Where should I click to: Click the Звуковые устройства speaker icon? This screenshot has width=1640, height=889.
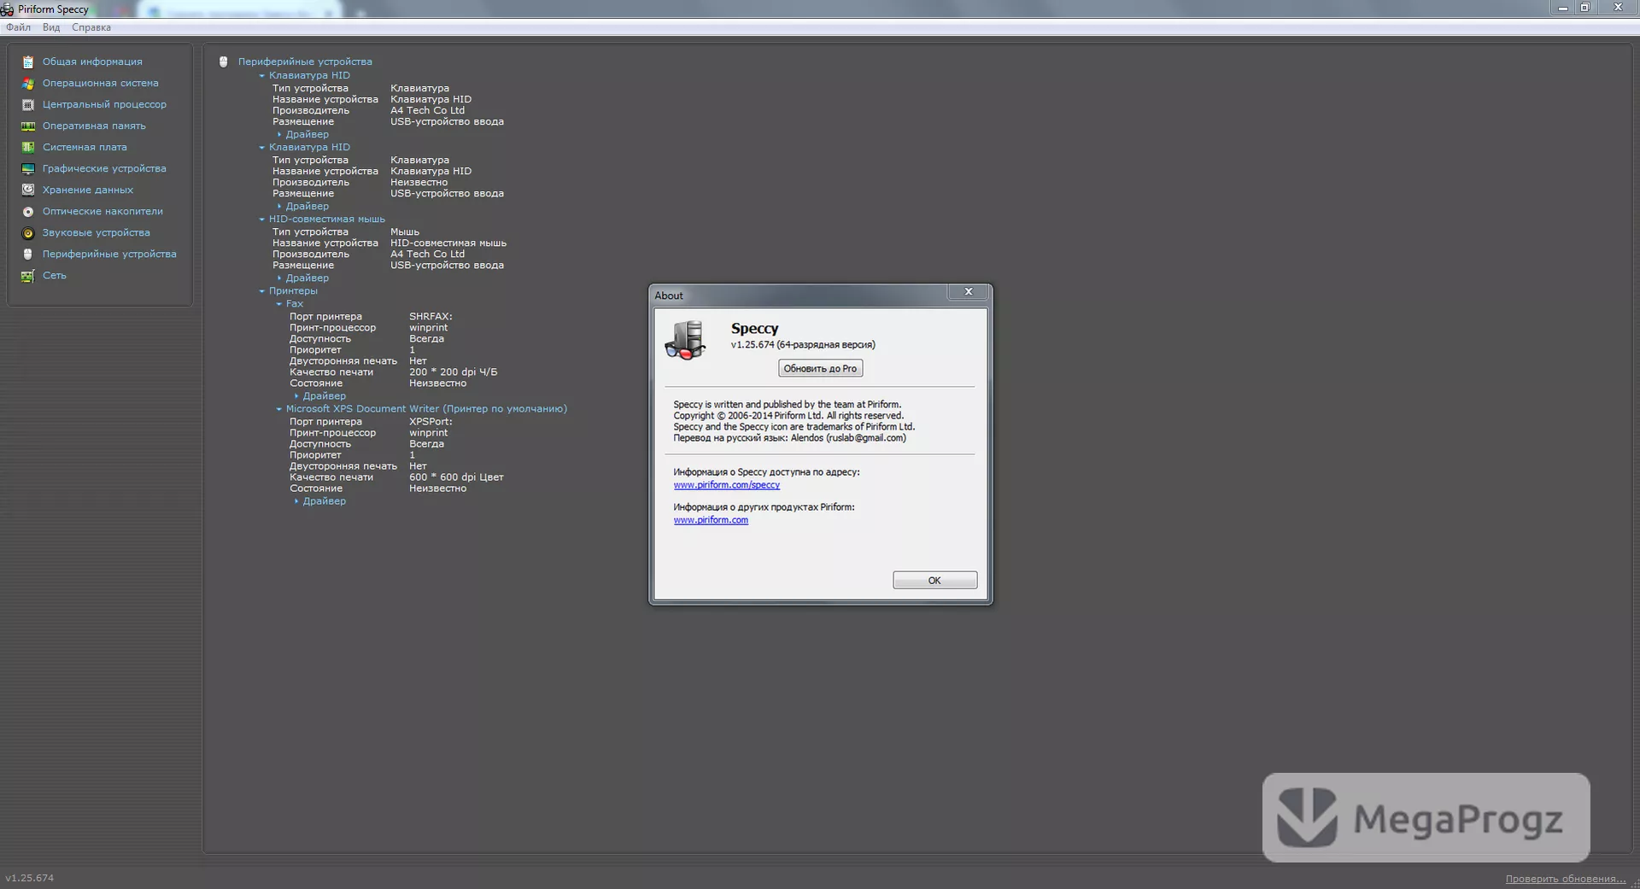(x=28, y=232)
